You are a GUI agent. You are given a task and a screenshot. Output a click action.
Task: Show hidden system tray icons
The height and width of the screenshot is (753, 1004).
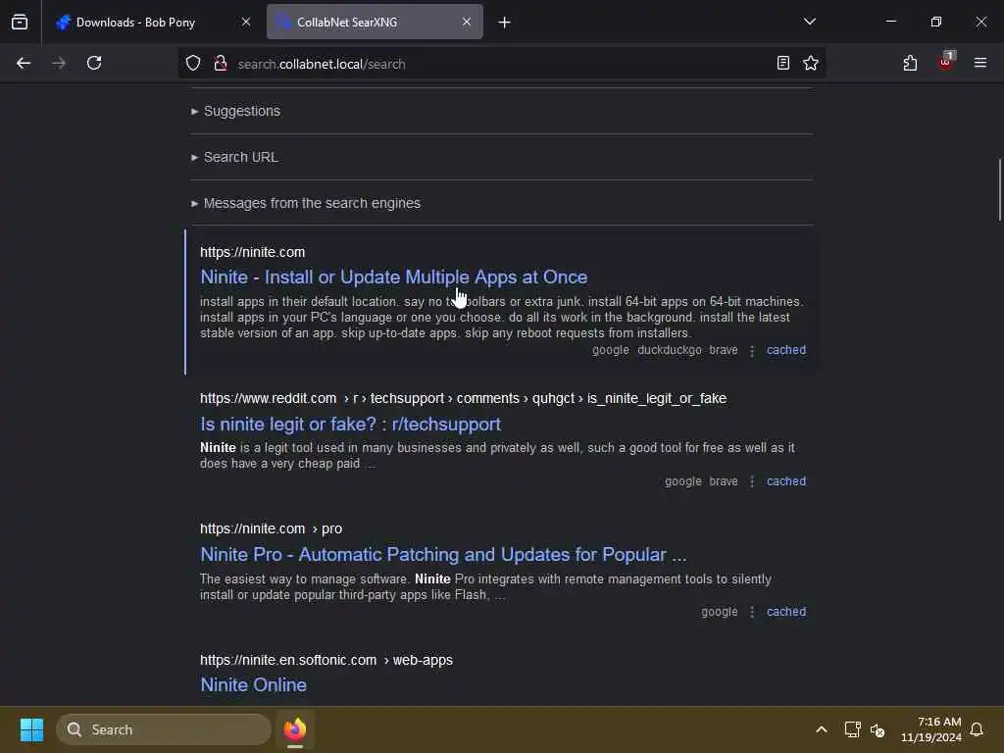(822, 729)
